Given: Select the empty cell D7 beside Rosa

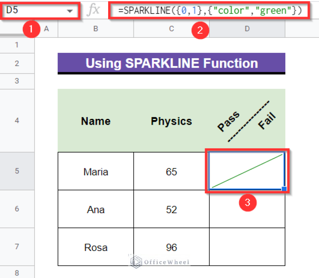Looking at the screenshot, I should click(x=247, y=247).
